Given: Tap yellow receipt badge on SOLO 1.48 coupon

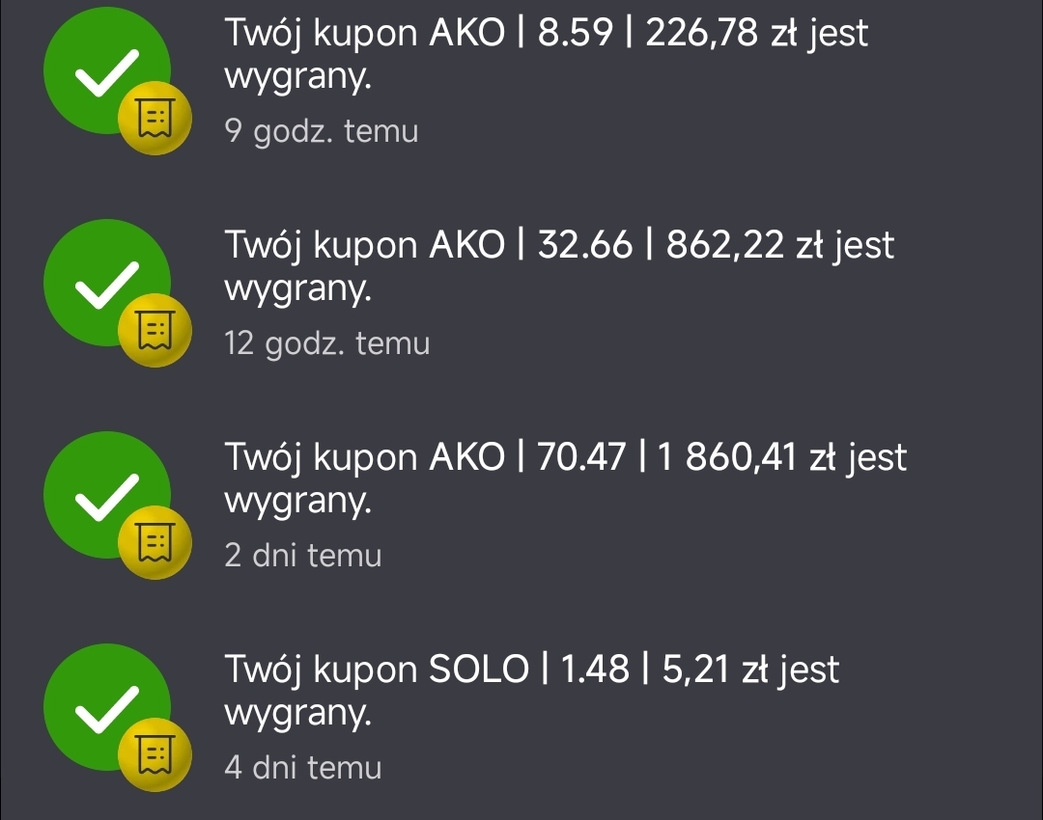Looking at the screenshot, I should pyautogui.click(x=155, y=754).
